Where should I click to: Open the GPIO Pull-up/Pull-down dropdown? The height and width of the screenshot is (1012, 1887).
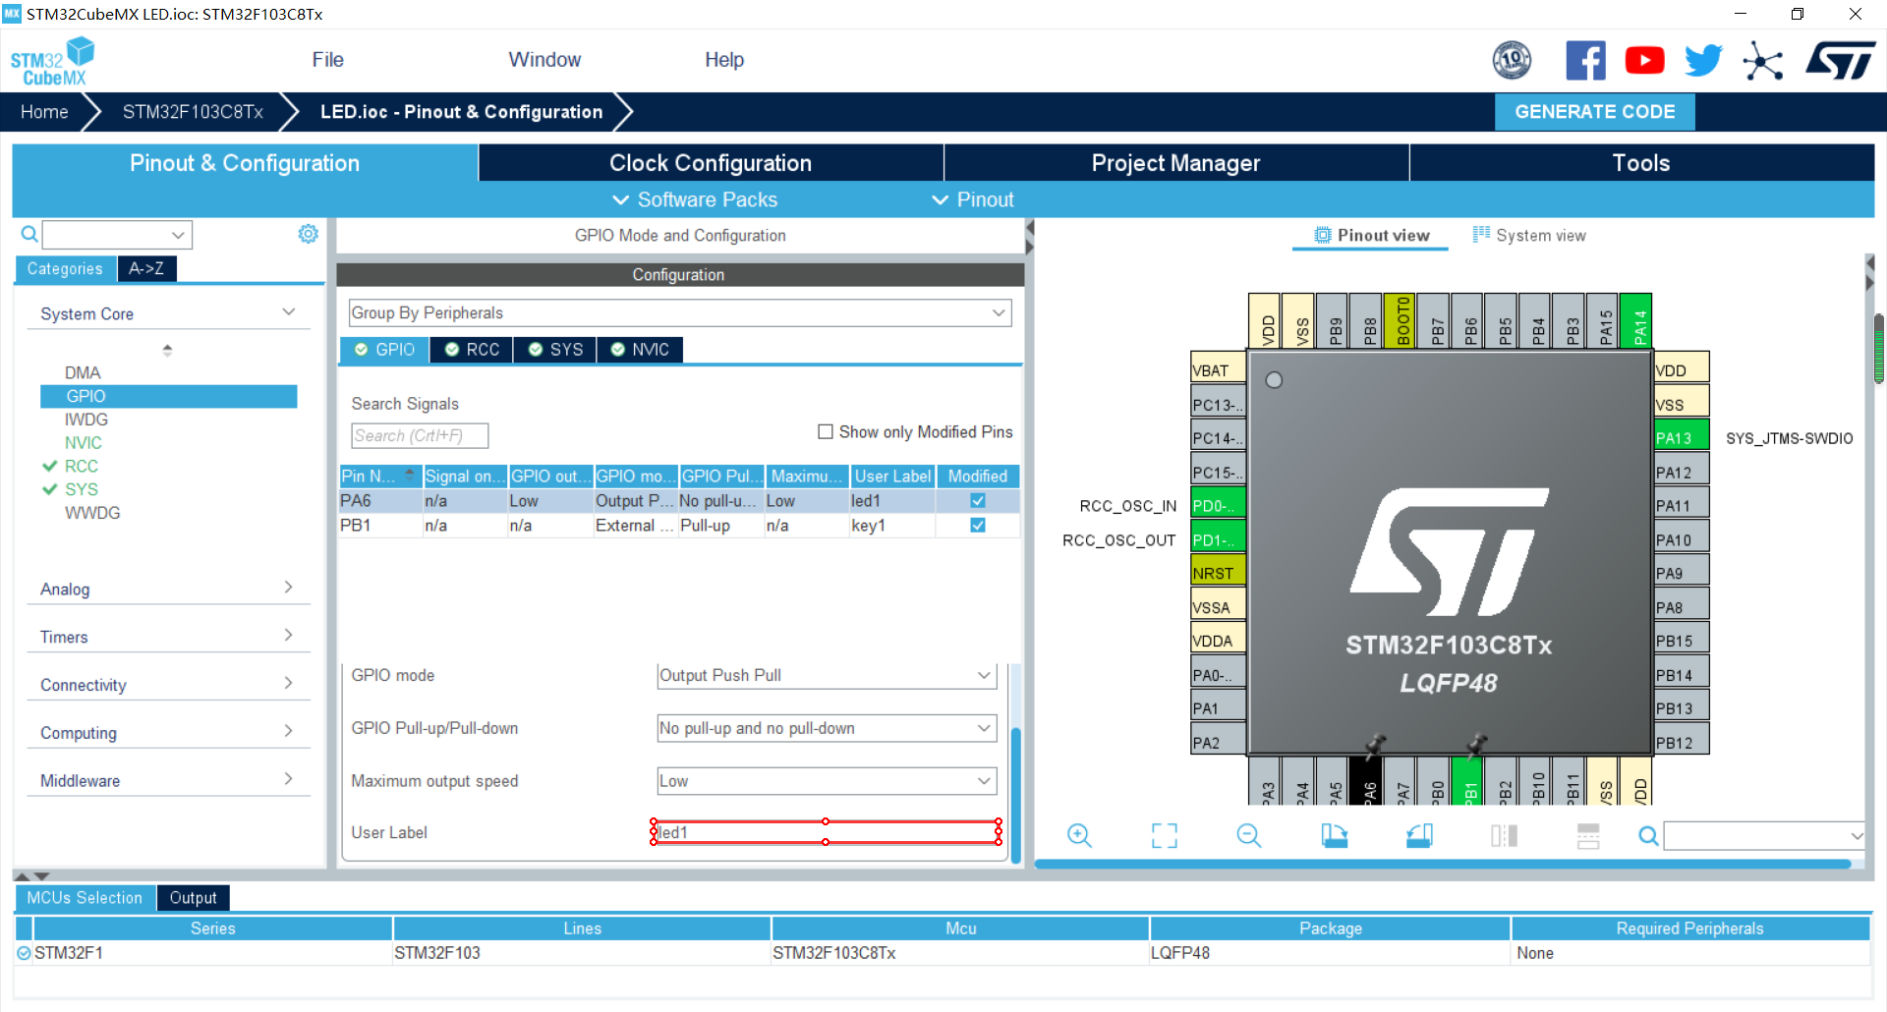(x=827, y=728)
